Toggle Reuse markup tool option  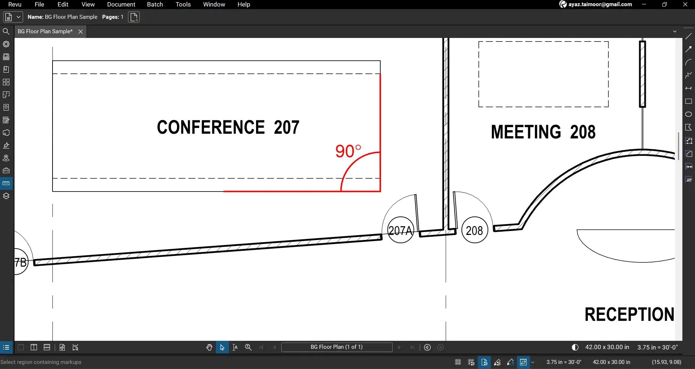pos(510,362)
